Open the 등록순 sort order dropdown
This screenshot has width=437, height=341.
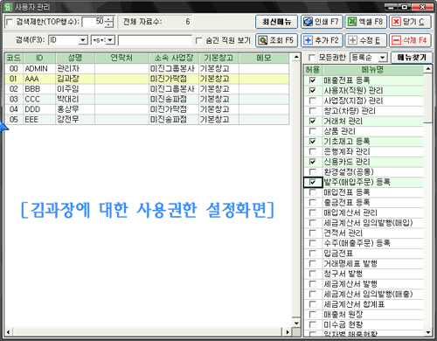[382, 58]
